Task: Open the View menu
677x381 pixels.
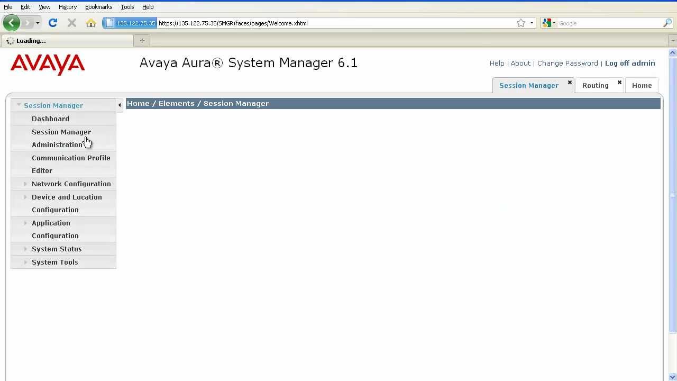Action: pos(44,7)
